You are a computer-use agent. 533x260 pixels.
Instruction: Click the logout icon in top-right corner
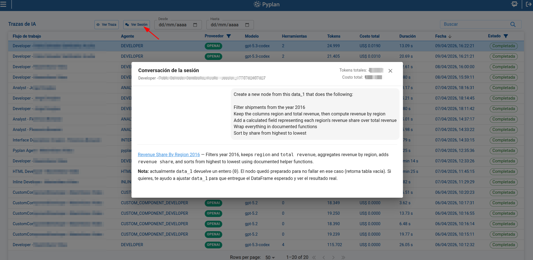528,4
